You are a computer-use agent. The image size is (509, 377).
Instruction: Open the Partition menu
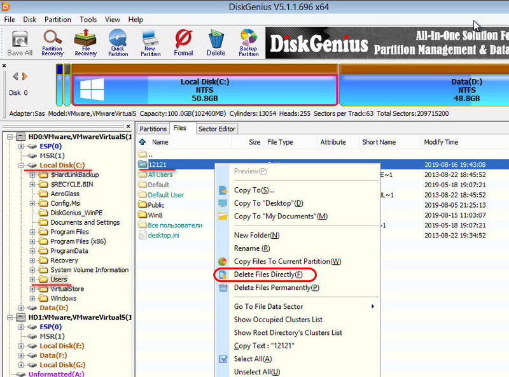[x=58, y=20]
